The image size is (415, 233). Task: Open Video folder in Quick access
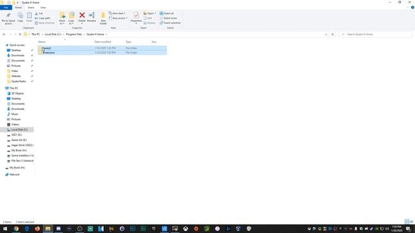point(14,71)
